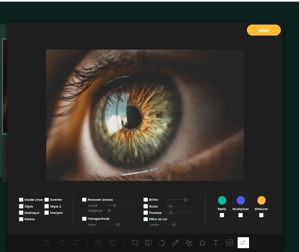Check the Sépia 2 filter box
This screenshot has height=252, width=299.
[x=47, y=206]
